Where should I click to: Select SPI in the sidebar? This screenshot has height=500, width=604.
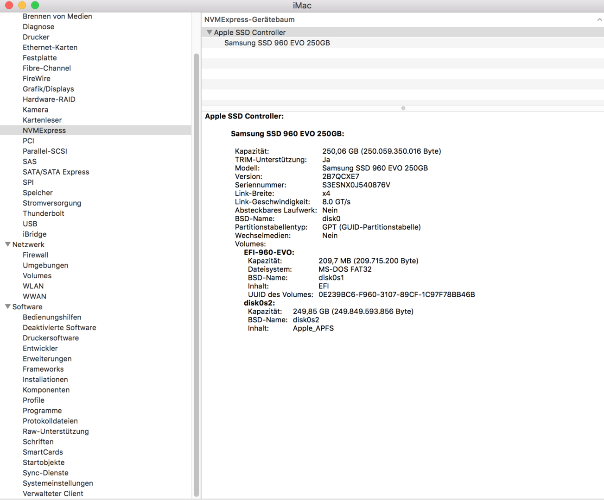pyautogui.click(x=28, y=182)
